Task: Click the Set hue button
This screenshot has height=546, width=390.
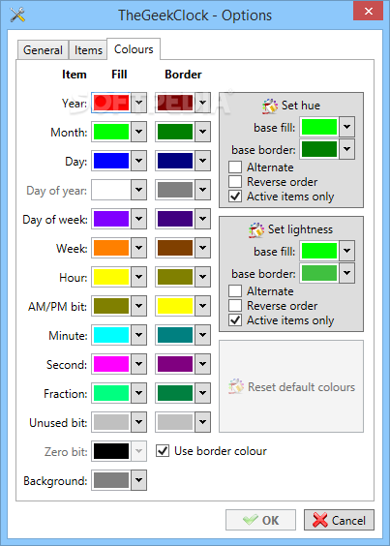Action: pyautogui.click(x=291, y=106)
